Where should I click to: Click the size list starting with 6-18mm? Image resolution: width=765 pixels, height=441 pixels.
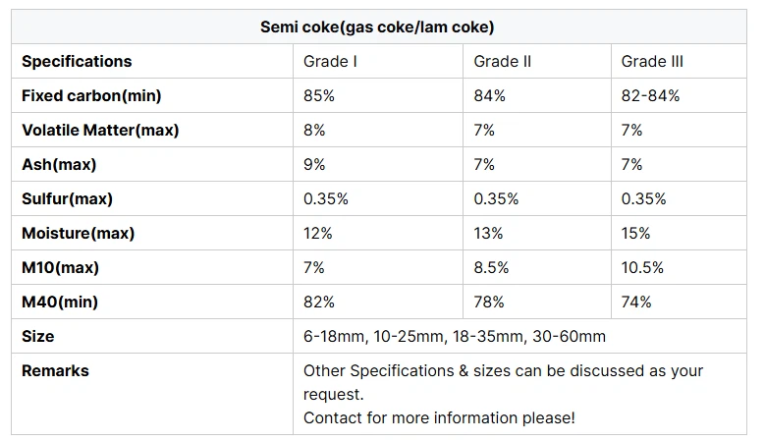click(455, 336)
